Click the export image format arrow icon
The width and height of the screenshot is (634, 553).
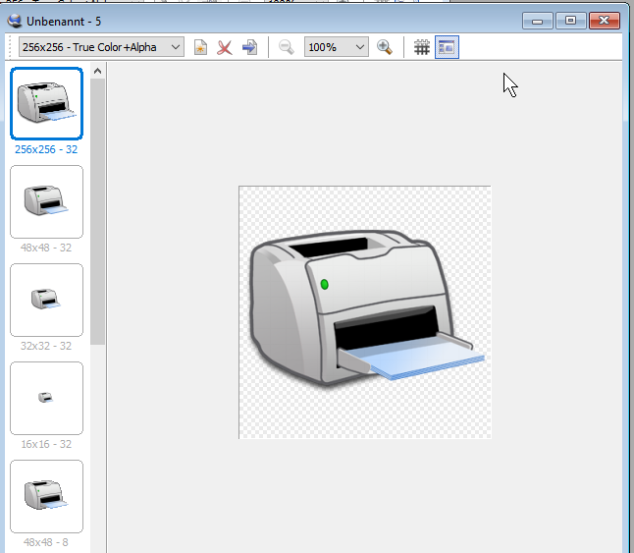click(x=249, y=47)
